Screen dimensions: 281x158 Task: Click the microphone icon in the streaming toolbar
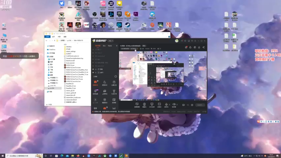(166, 104)
